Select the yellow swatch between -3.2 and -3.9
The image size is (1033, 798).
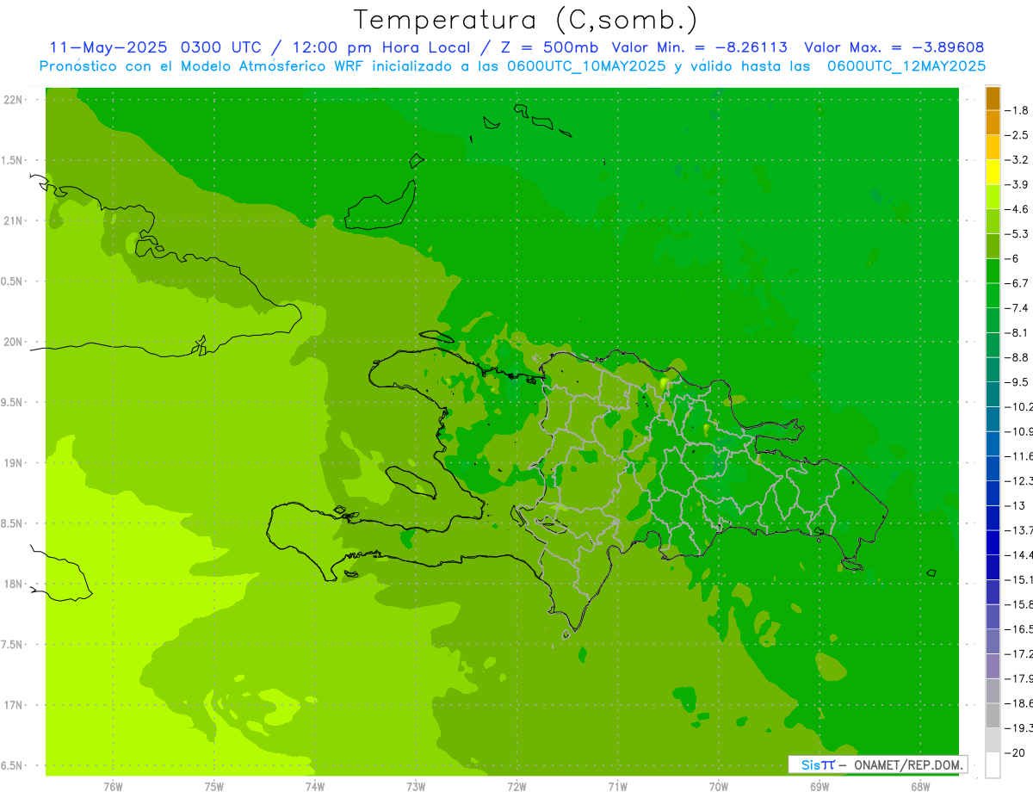pos(993,172)
